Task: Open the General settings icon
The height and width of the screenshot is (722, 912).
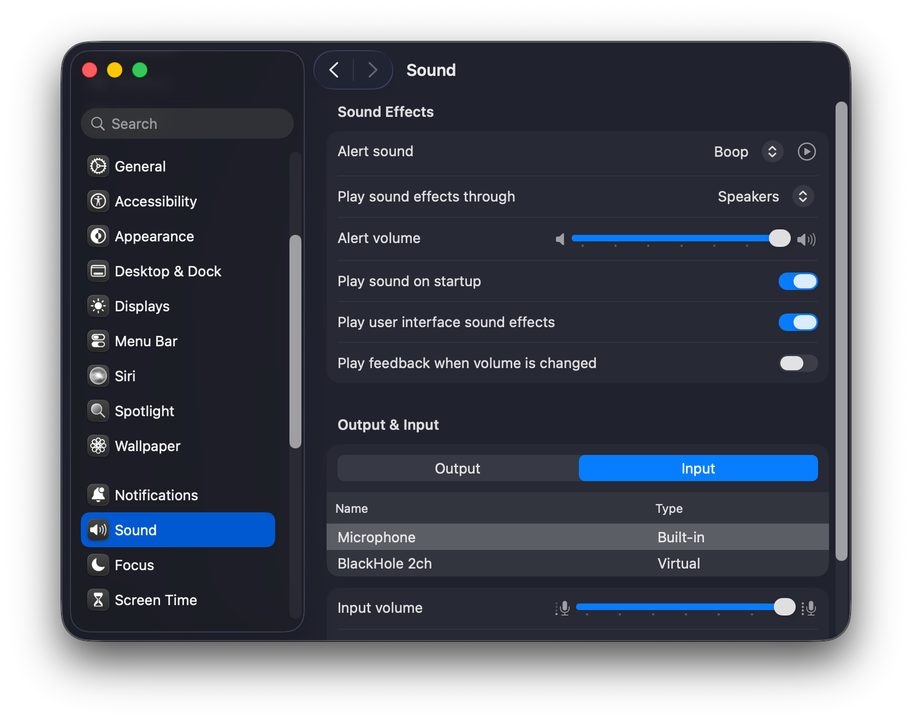Action: (98, 166)
